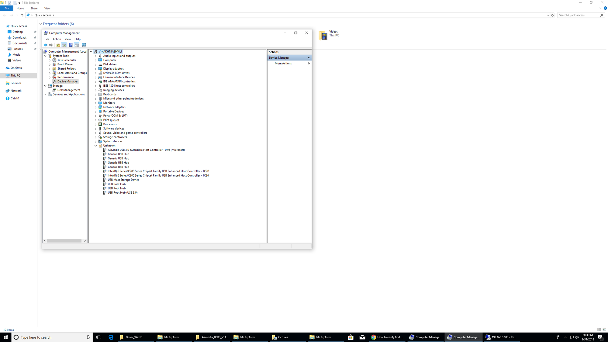Open the muted volume icon in the system tray

pos(577,337)
